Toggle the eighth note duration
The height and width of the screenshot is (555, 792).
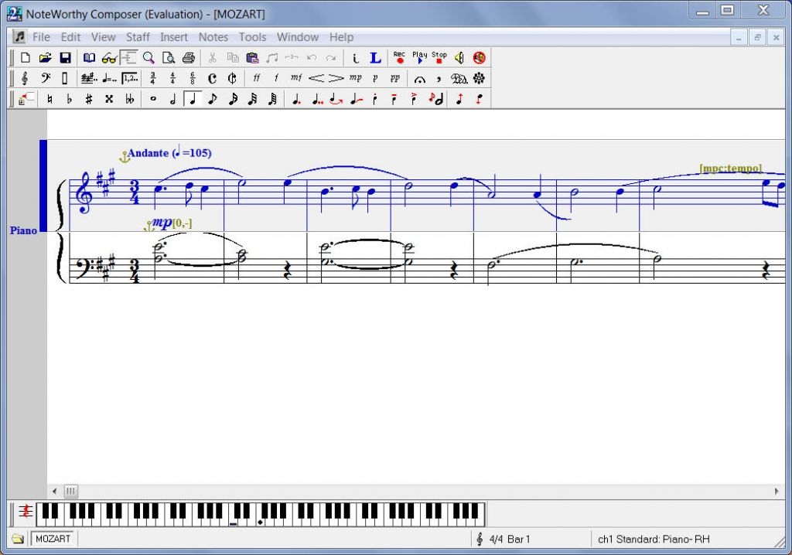tap(211, 98)
